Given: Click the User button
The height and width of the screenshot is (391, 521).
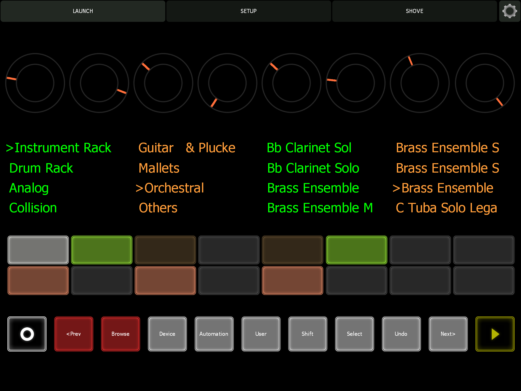Looking at the screenshot, I should pos(261,334).
